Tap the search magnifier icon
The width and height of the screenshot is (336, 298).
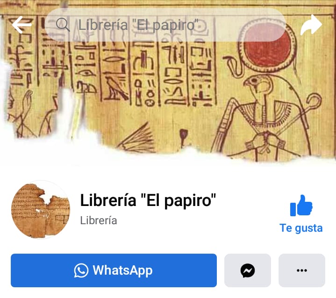[x=63, y=25]
